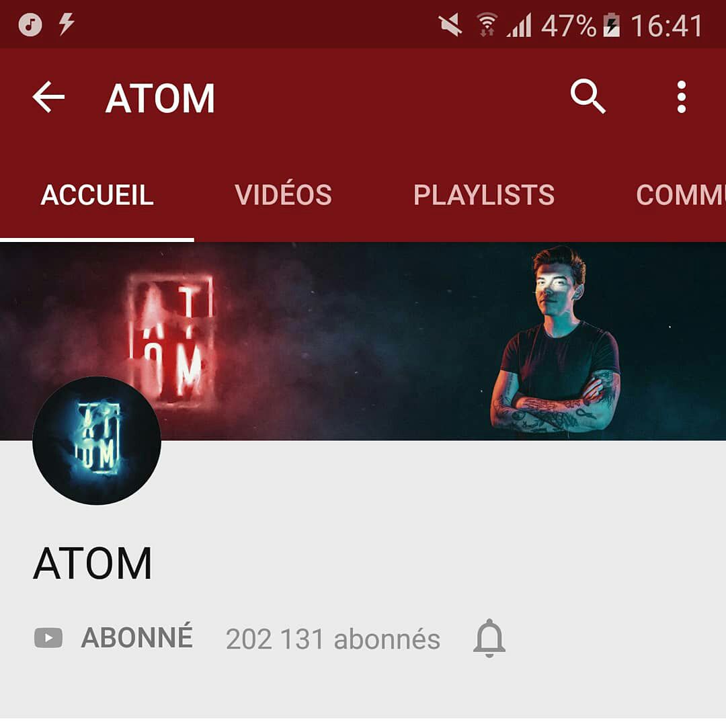Viewport: 726px width, 726px height.
Task: Tap the channel banner image
Action: tap(363, 341)
